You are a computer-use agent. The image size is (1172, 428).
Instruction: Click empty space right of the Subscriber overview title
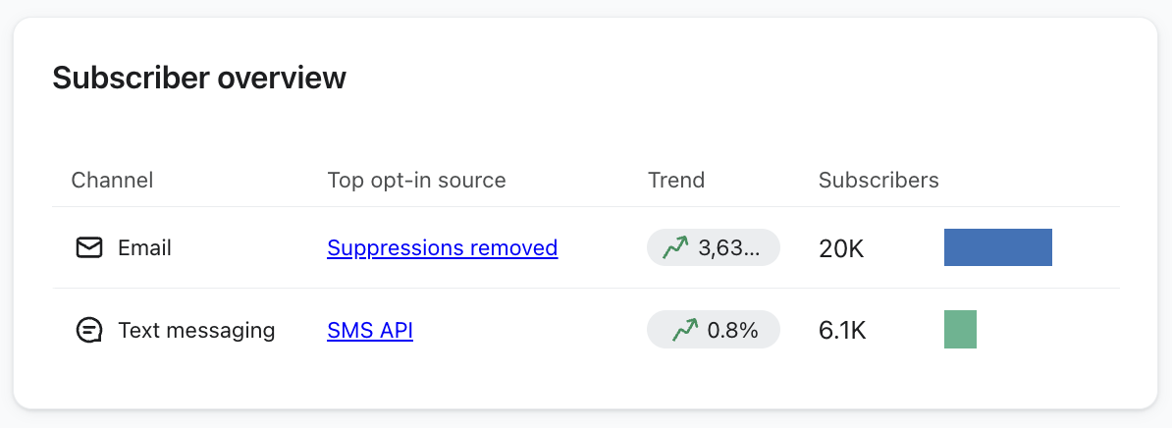click(736, 78)
